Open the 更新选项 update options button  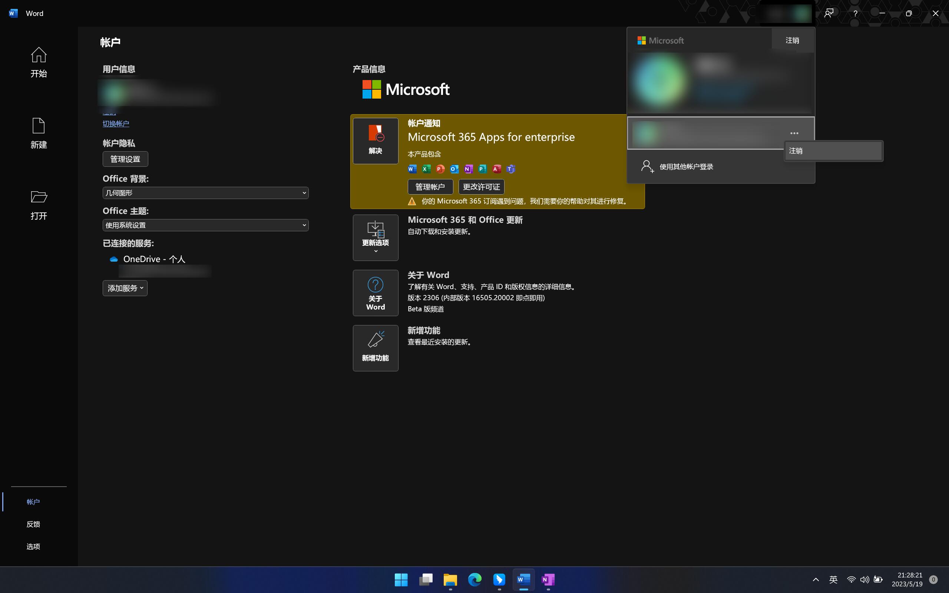pyautogui.click(x=375, y=237)
